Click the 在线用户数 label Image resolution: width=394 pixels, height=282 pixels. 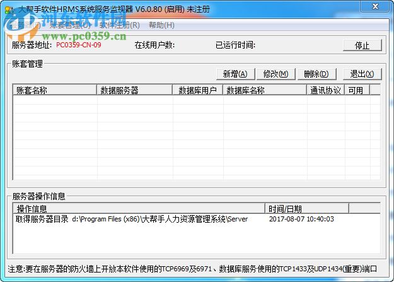[154, 45]
